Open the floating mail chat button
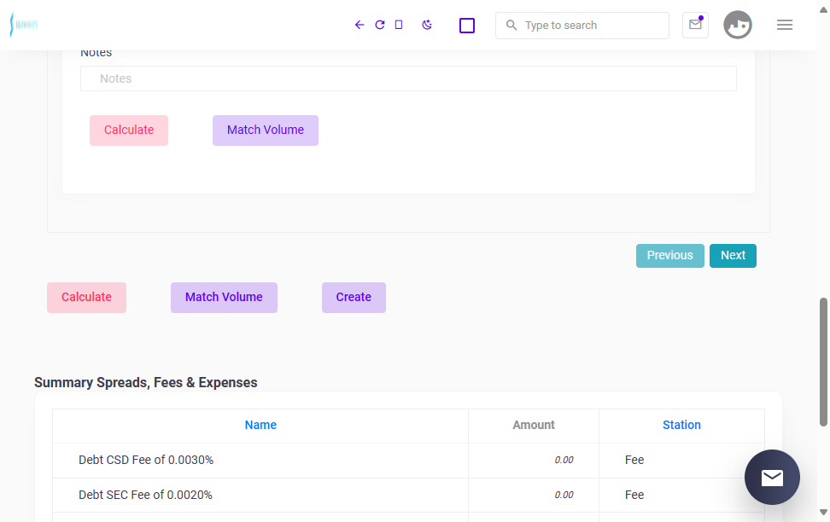Image resolution: width=830 pixels, height=522 pixels. pyautogui.click(x=772, y=477)
